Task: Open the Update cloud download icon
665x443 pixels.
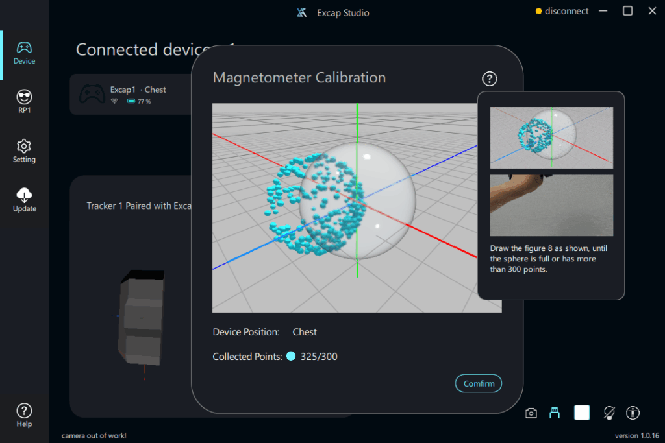Action: pos(24,199)
